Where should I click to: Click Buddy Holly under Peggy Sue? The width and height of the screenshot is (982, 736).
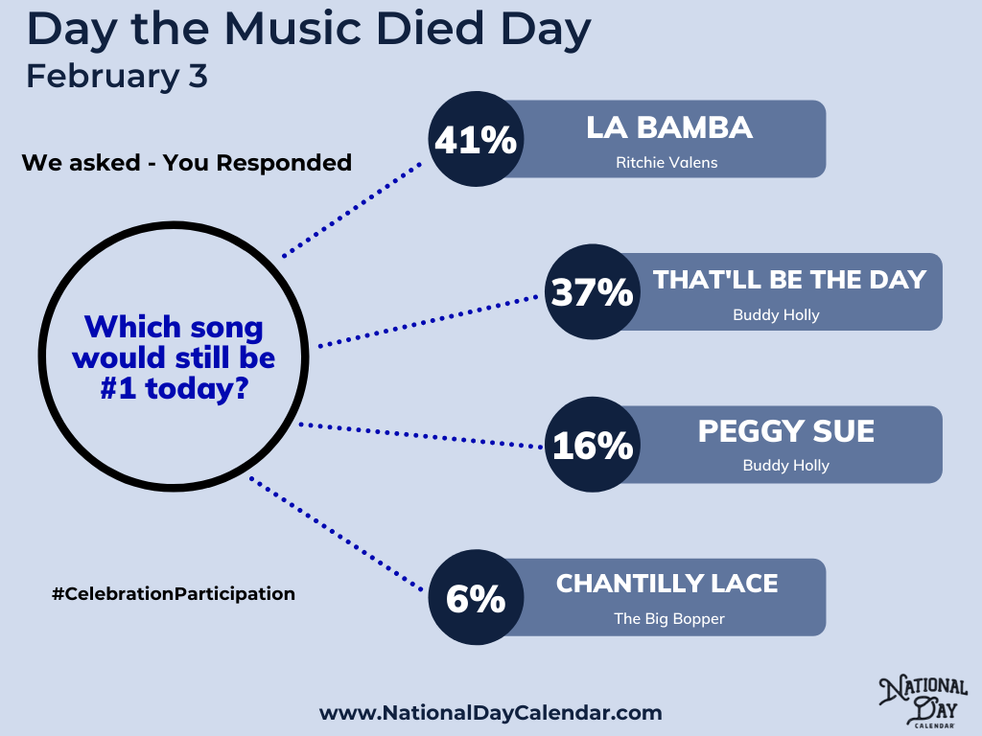point(785,466)
